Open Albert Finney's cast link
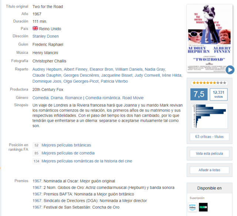Image resolution: width=237 pixels, height=216 pixels. (x=76, y=69)
